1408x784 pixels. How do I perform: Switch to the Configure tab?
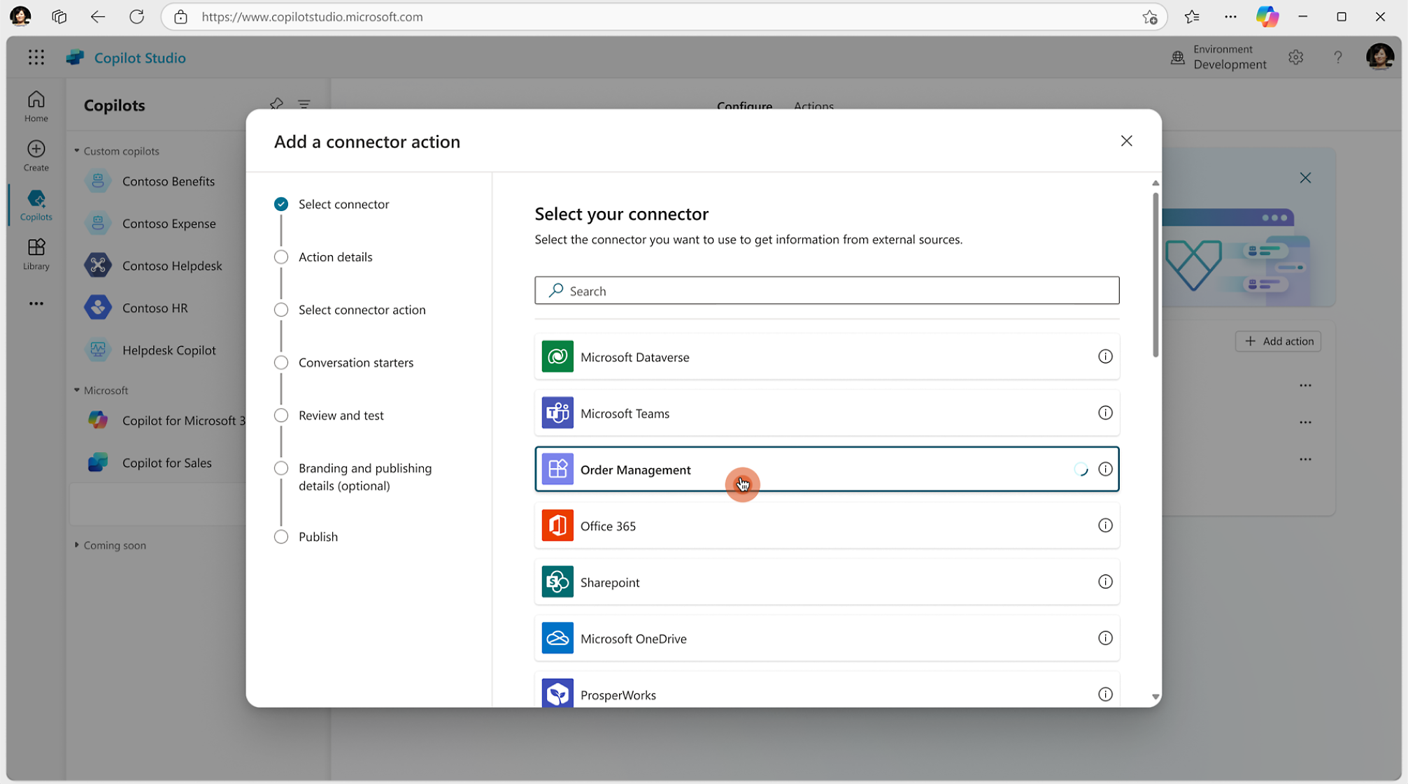(744, 106)
